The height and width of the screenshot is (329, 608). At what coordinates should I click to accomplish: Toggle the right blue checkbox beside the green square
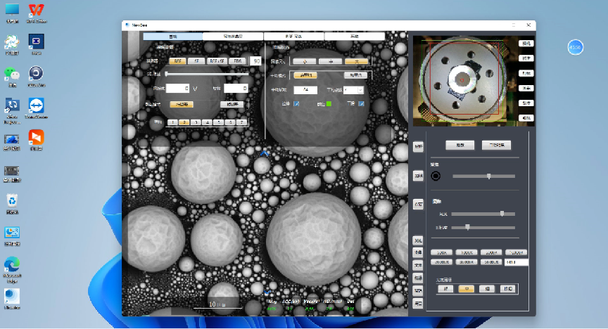coord(361,104)
